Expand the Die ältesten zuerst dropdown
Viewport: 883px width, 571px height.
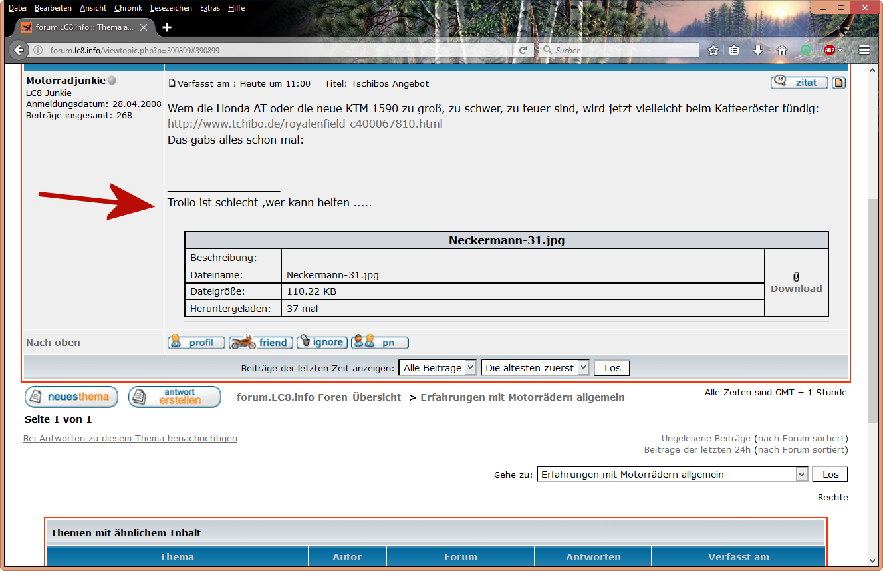[535, 368]
